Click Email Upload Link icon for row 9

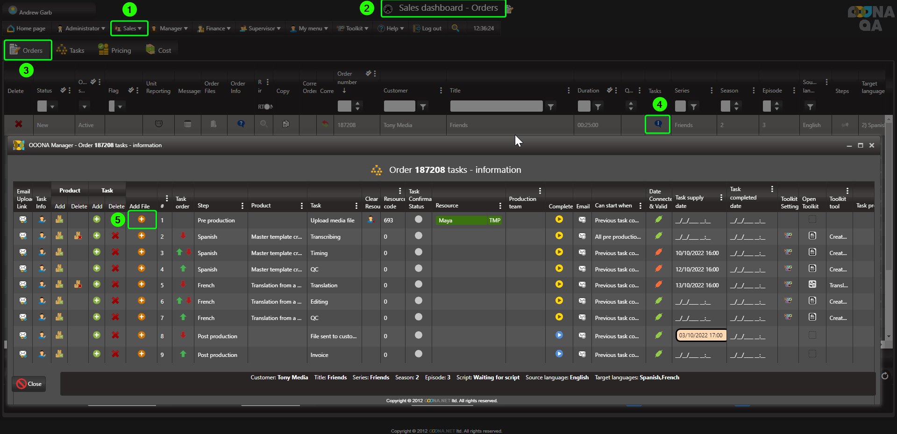point(23,354)
